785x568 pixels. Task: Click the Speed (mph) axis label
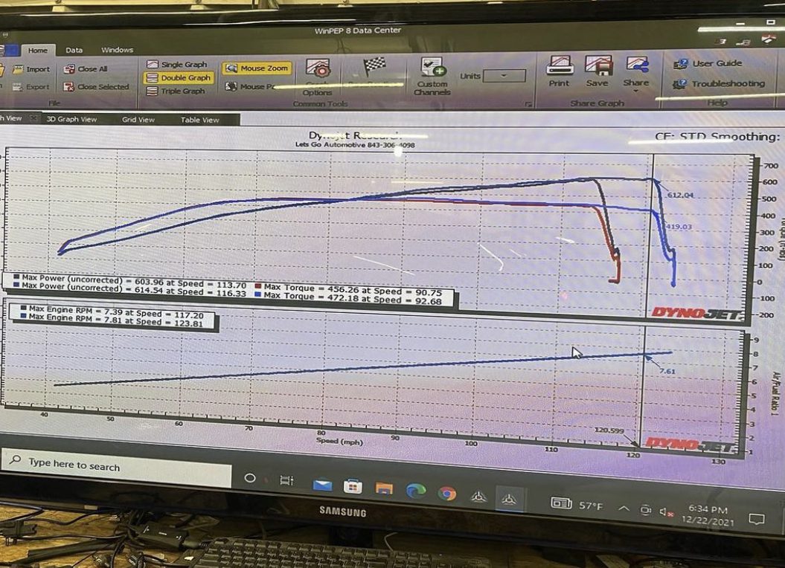point(339,441)
